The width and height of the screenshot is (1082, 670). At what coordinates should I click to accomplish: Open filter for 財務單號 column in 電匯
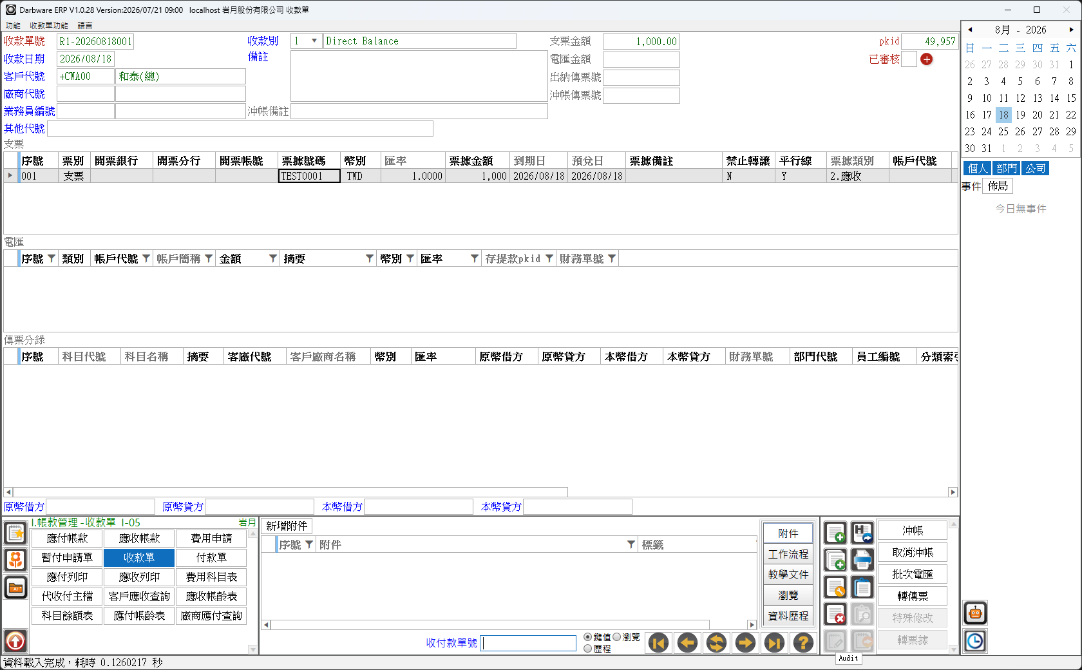pos(612,258)
